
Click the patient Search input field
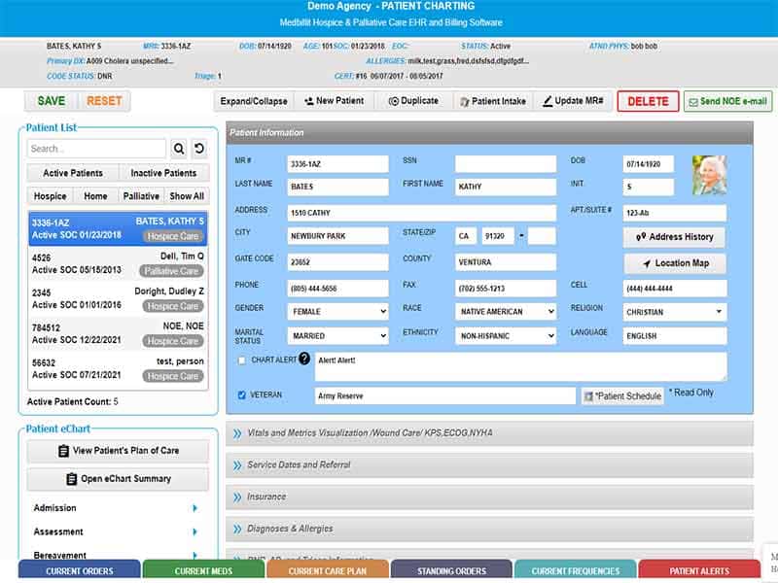96,149
